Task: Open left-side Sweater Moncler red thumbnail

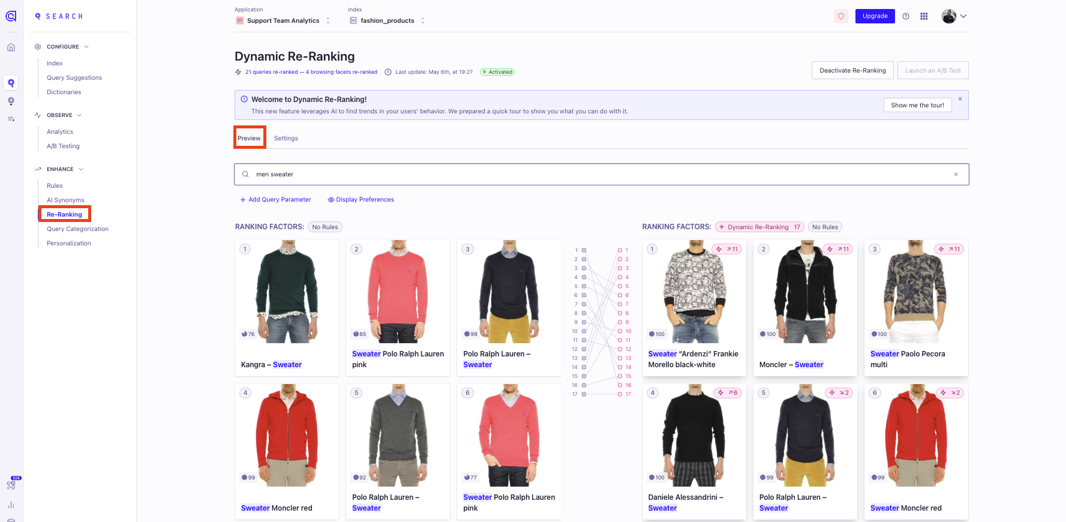Action: pos(287,435)
